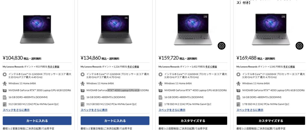This screenshot has height=130, width=308.
Task: Click Windows OS icon in ¥169,488 specs
Action: [238, 84]
